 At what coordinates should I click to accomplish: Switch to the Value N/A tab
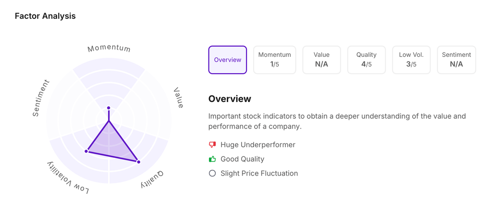321,60
